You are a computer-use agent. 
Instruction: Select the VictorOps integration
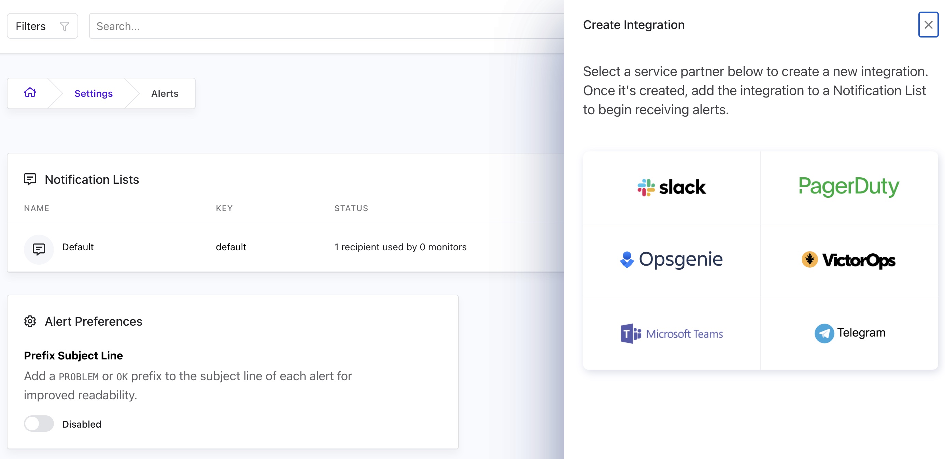(849, 260)
